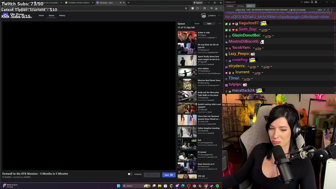Open 'Emily and her Mom play Cake Walk' clip

pyautogui.click(x=199, y=96)
